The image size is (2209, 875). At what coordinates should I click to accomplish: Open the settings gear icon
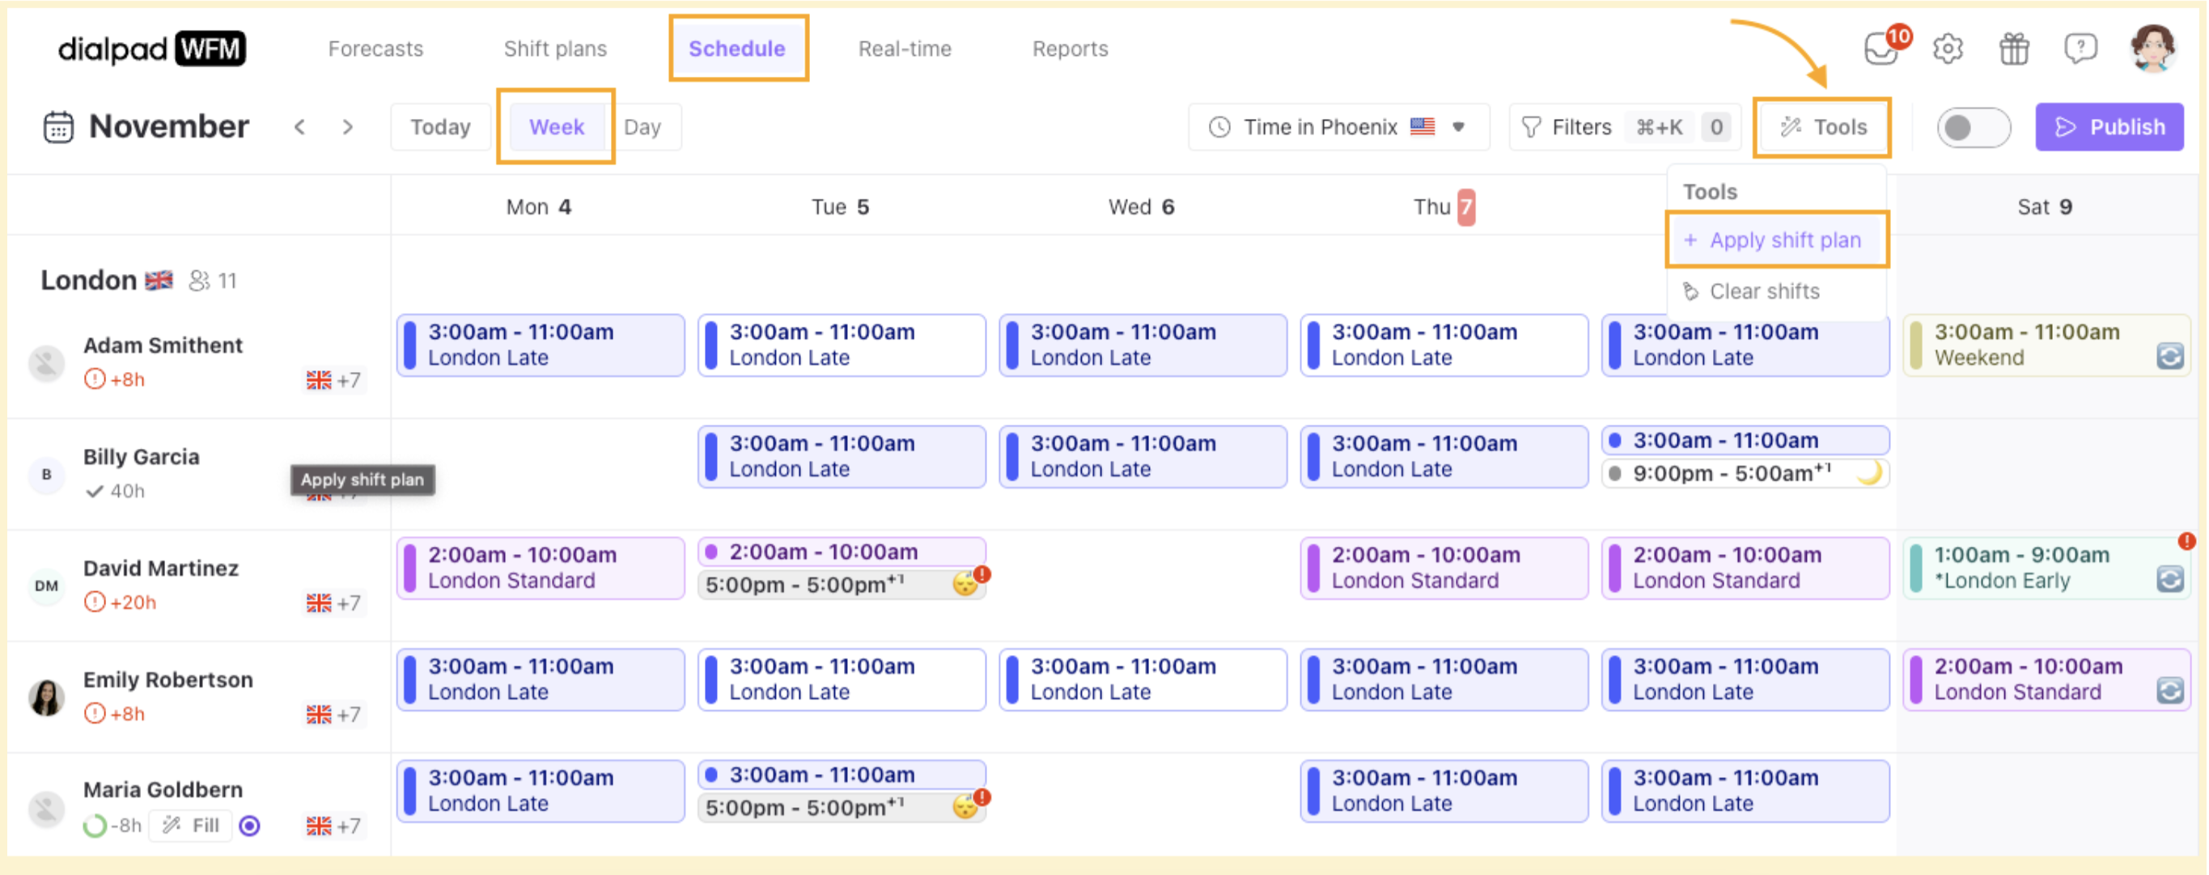pyautogui.click(x=1948, y=49)
